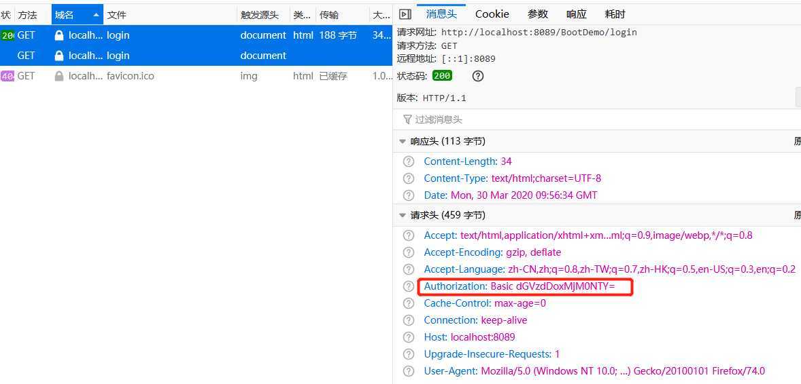Click help icon beside User-Agent header

pos(408,371)
